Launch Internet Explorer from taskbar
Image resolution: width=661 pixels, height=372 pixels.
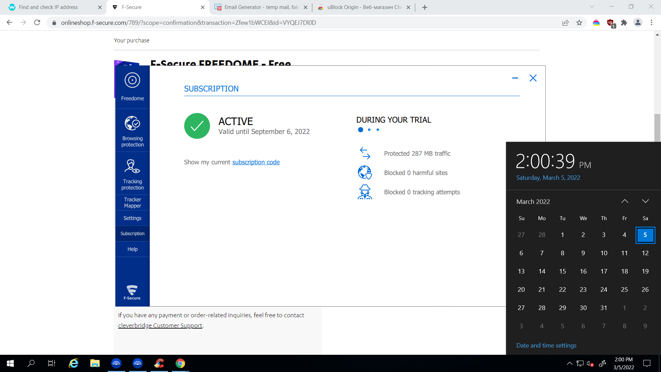(x=74, y=363)
